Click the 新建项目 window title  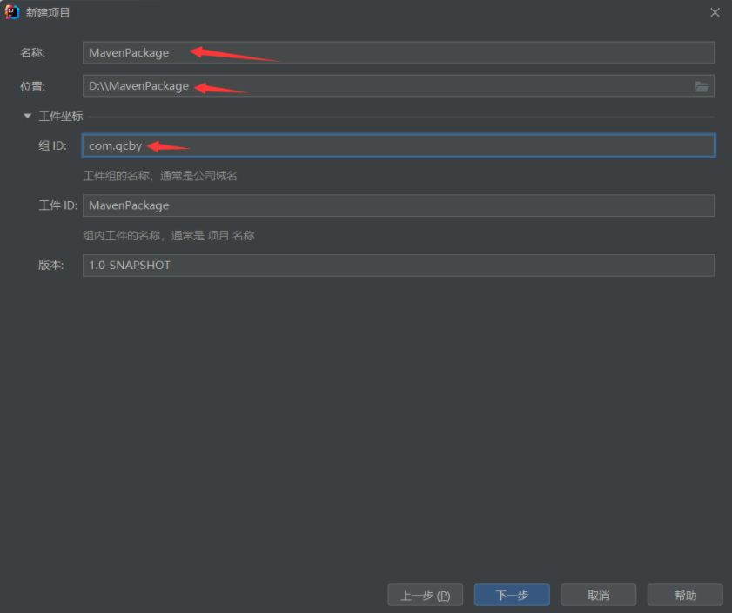pyautogui.click(x=48, y=12)
